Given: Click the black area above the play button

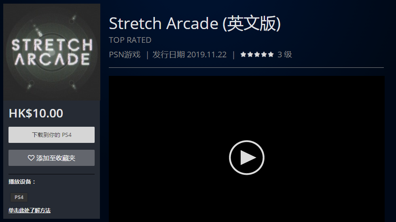Looking at the screenshot, I should pyautogui.click(x=246, y=108).
